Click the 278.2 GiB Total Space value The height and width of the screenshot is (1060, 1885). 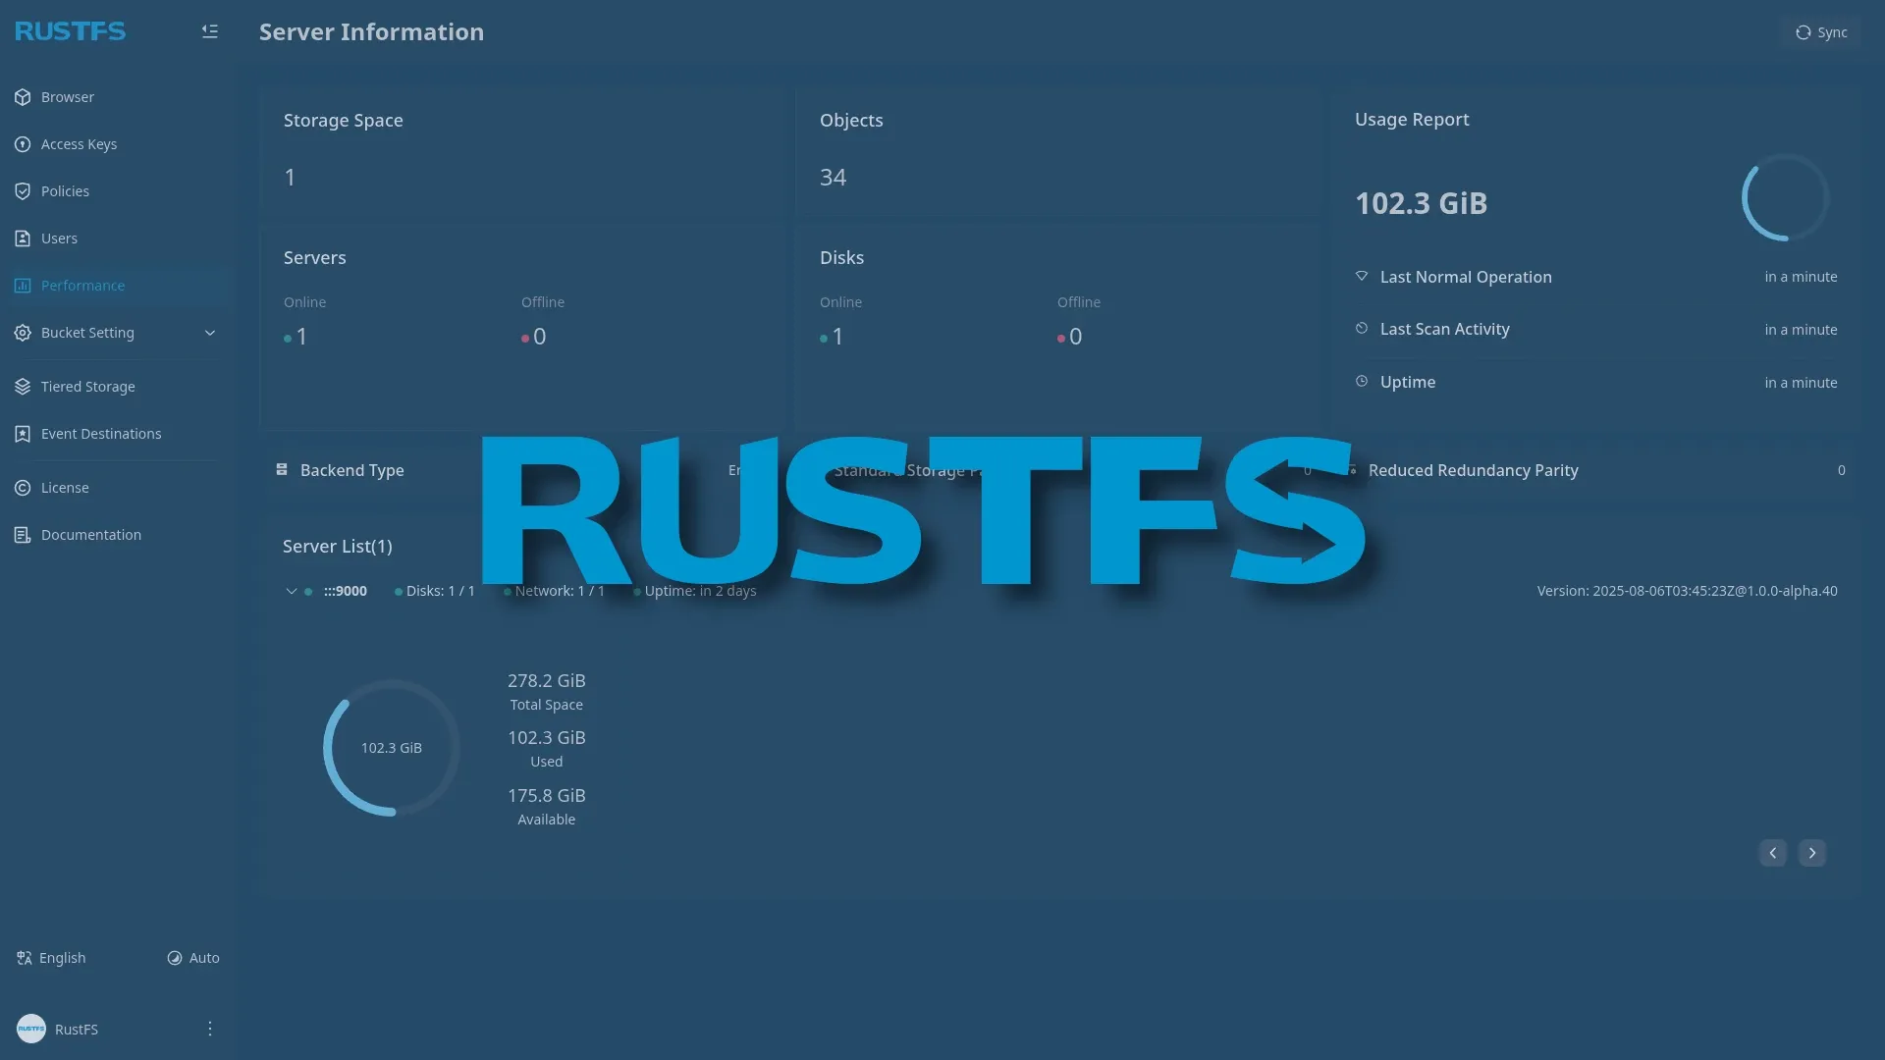(547, 680)
